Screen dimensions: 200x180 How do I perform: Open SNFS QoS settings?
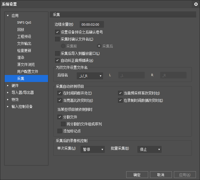point(24,22)
